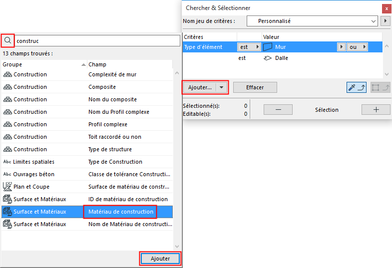Select the 'Nom du composite' field
The width and height of the screenshot is (392, 268).
[87, 99]
